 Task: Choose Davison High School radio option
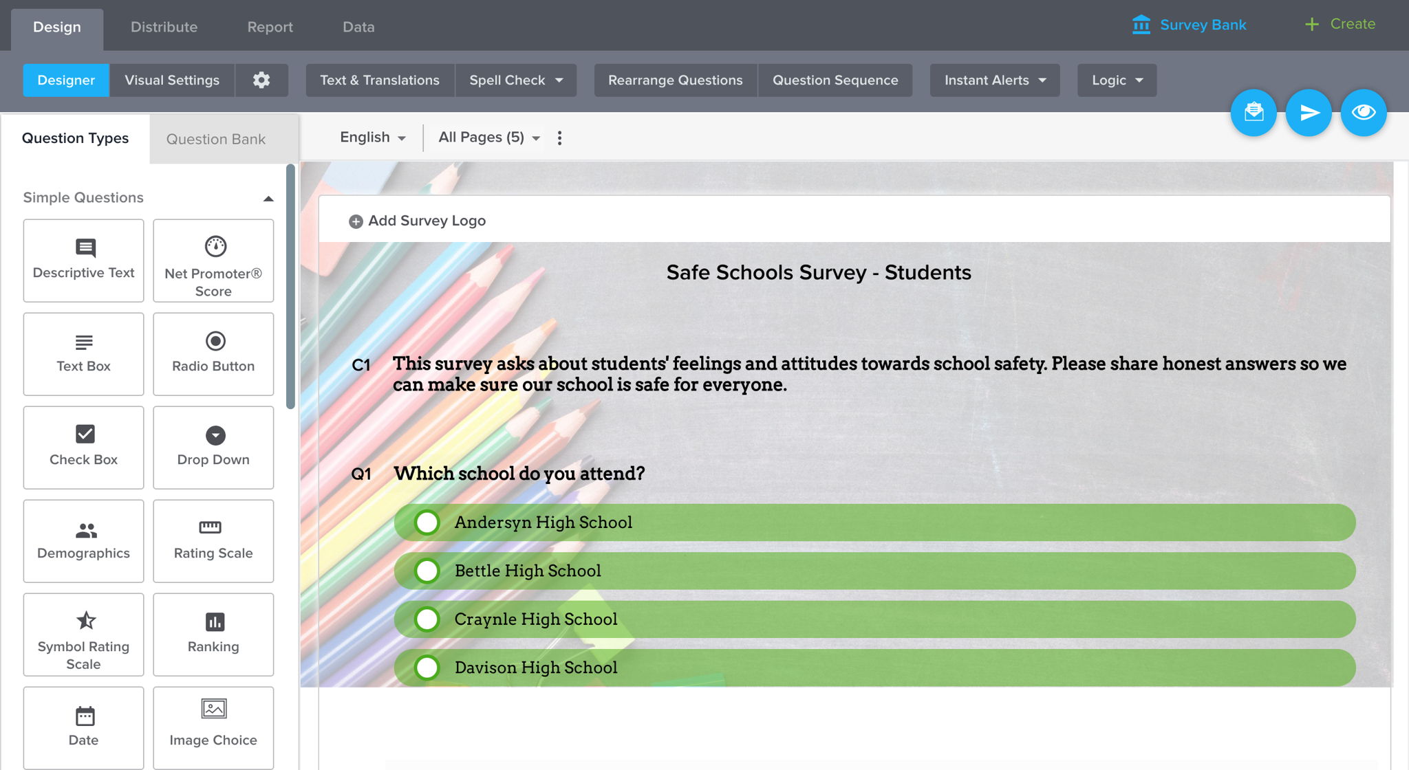tap(427, 668)
